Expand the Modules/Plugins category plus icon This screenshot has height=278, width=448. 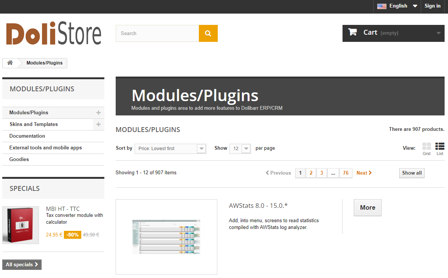98,113
